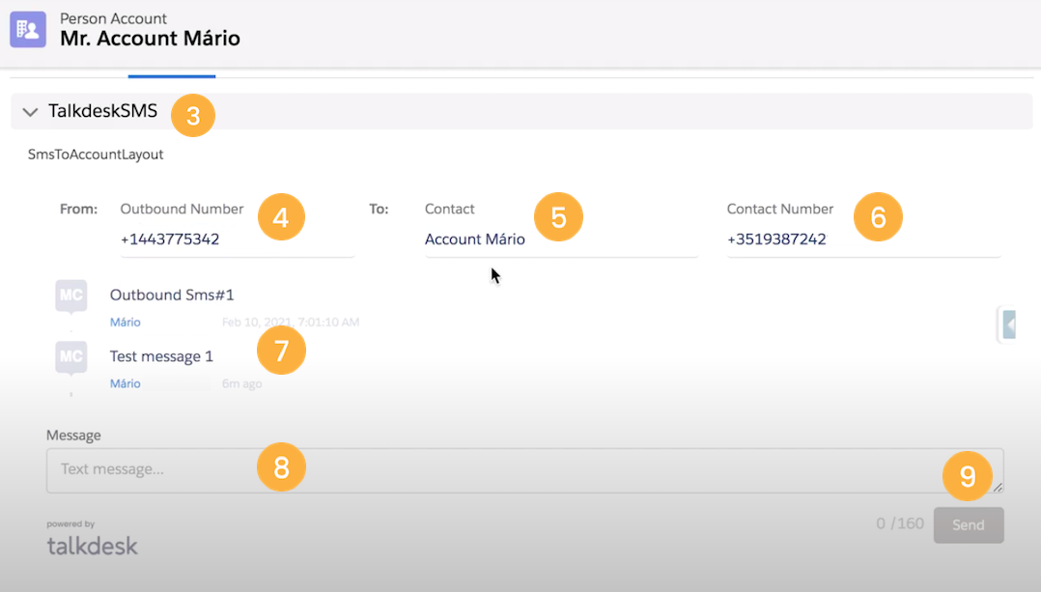1041x592 pixels.
Task: Click the MC avatar beside Outbound Sms#1
Action: [71, 296]
